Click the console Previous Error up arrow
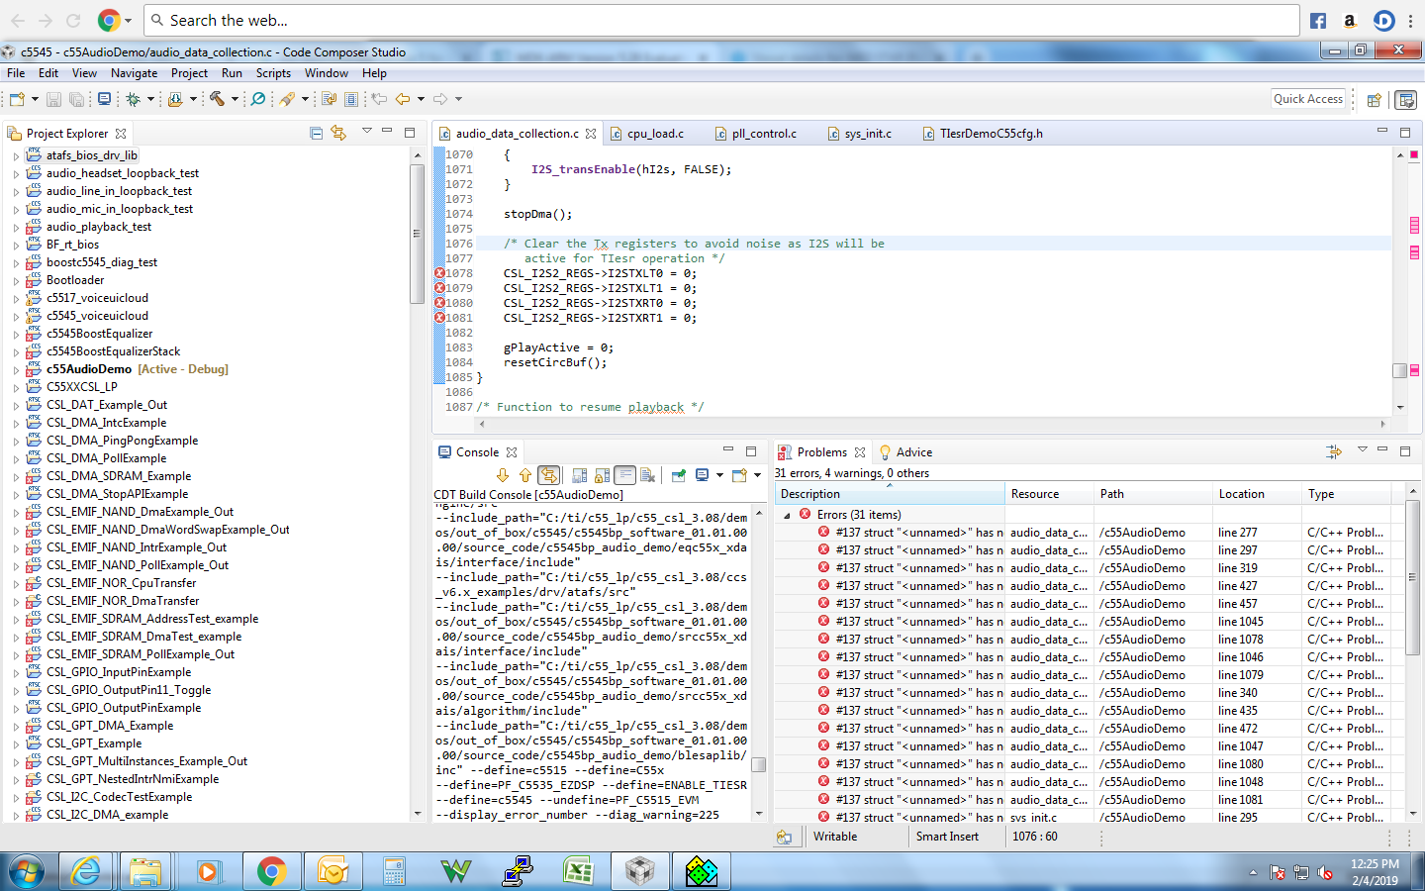1425x891 pixels. click(x=524, y=475)
